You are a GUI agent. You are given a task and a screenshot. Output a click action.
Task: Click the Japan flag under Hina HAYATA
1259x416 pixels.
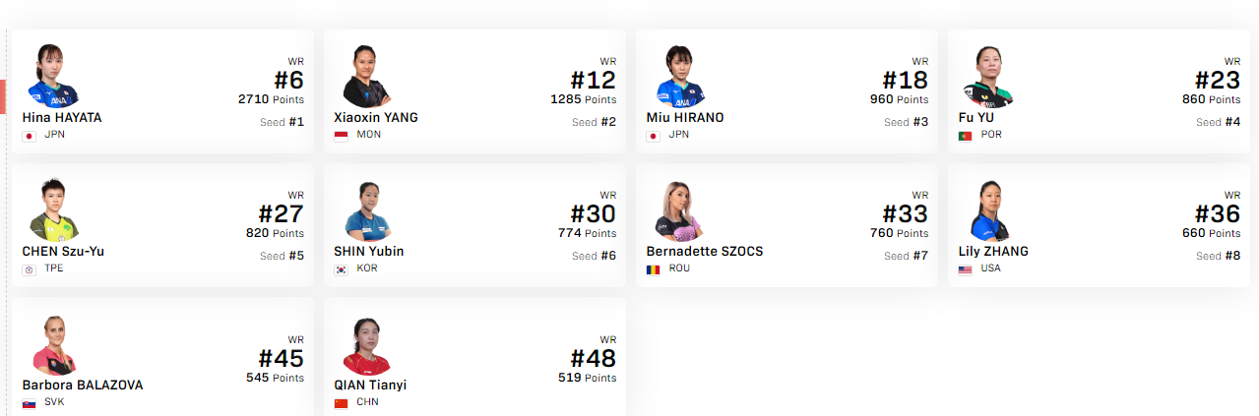click(x=30, y=136)
